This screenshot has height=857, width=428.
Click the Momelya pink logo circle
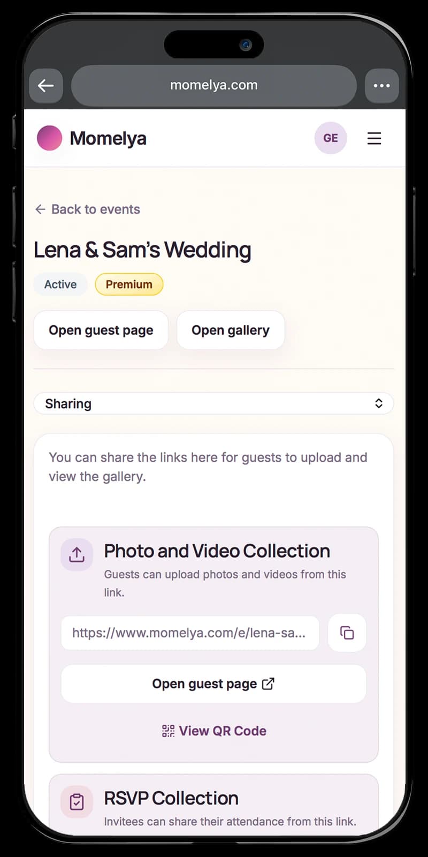click(x=49, y=138)
